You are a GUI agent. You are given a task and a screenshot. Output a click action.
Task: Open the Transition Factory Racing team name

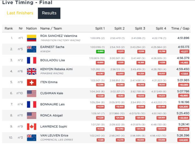(60, 40)
